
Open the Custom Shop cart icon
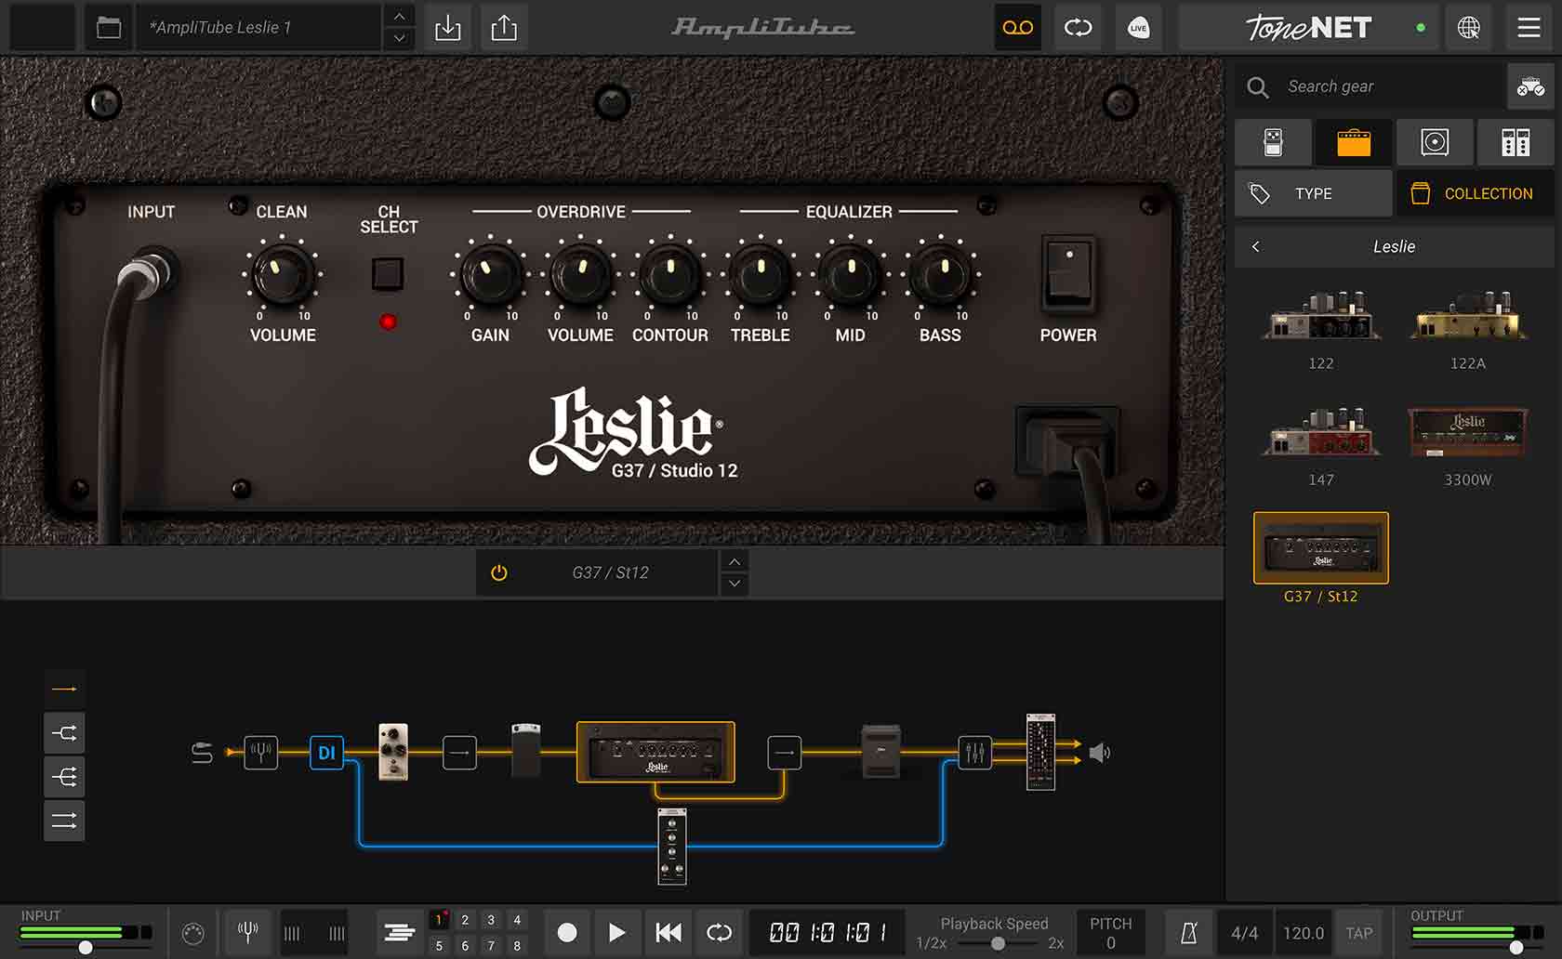coord(1530,86)
